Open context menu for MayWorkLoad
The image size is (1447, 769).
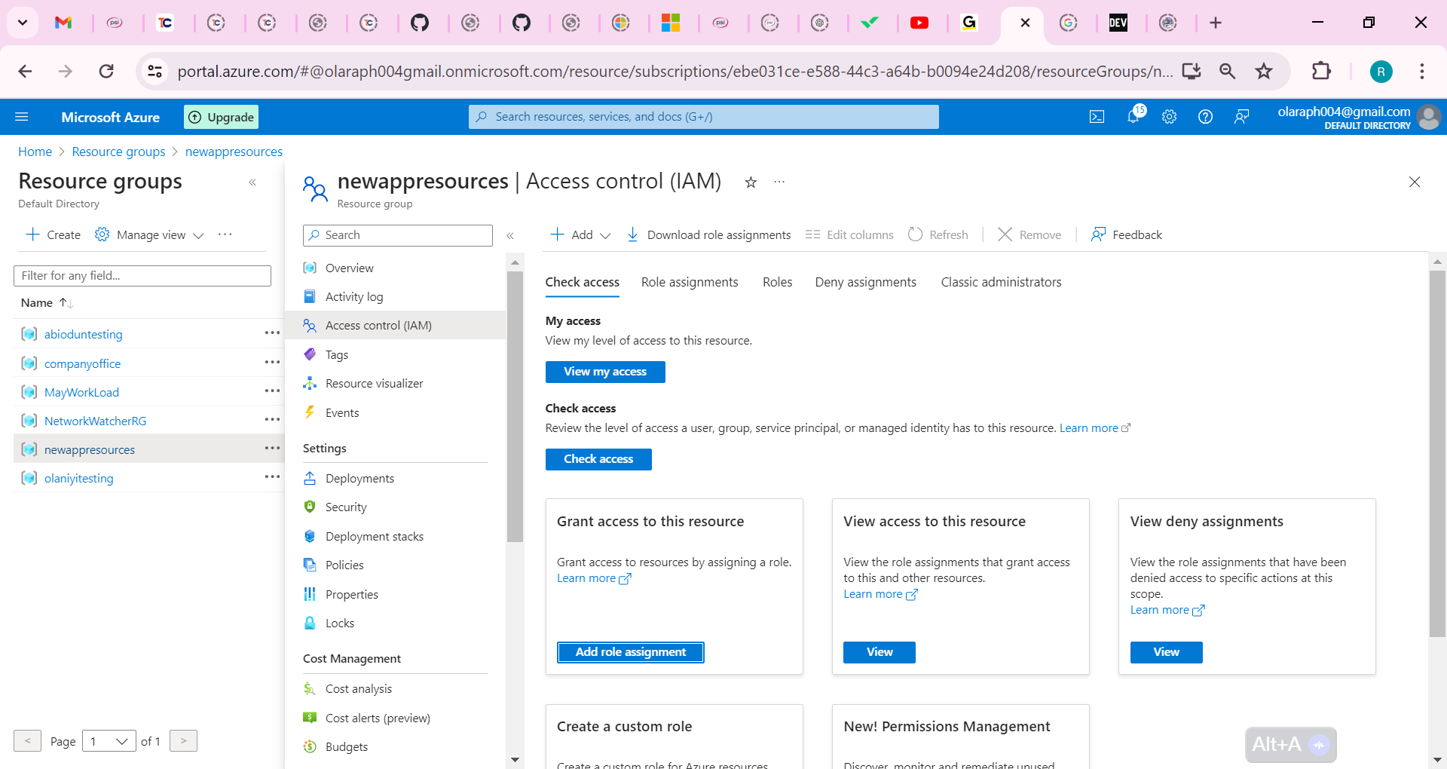pos(272,391)
